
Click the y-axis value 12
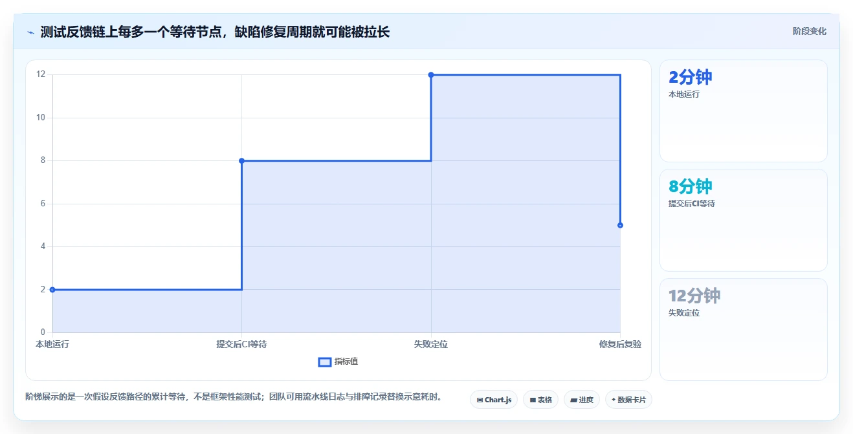coord(41,74)
